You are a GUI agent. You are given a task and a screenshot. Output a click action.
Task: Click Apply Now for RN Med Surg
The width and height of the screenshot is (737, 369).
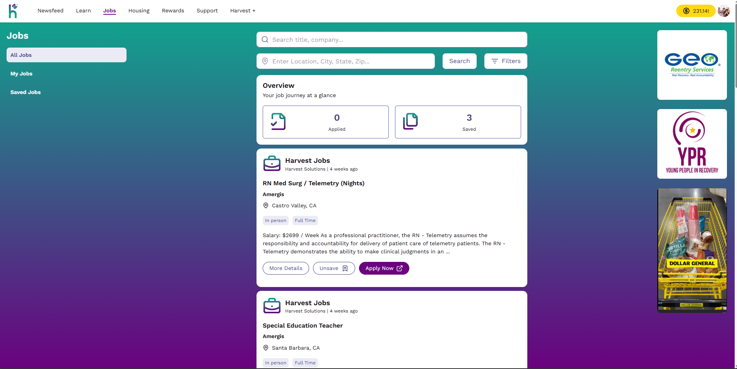point(384,268)
